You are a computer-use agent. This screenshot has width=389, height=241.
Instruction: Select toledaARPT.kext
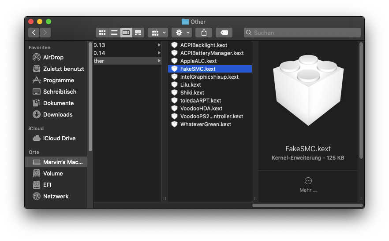pyautogui.click(x=210, y=100)
